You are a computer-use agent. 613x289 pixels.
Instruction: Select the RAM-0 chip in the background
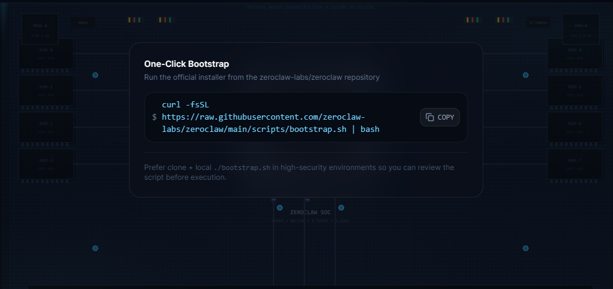point(46,53)
